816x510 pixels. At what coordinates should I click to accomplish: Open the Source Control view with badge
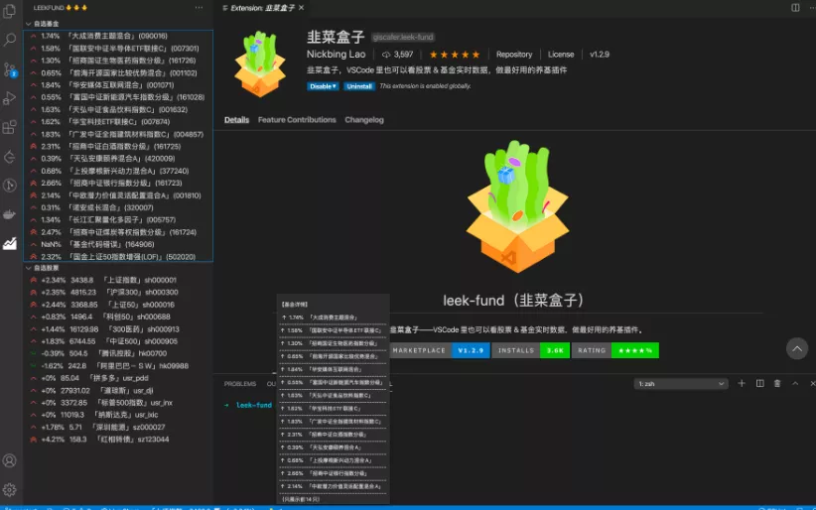coord(9,69)
